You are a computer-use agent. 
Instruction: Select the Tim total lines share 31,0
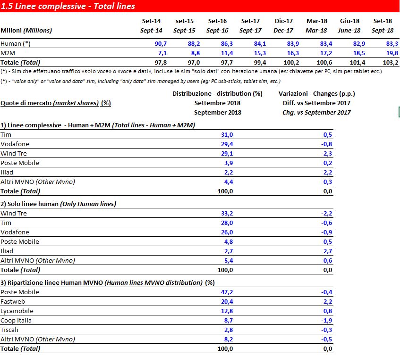click(x=226, y=135)
